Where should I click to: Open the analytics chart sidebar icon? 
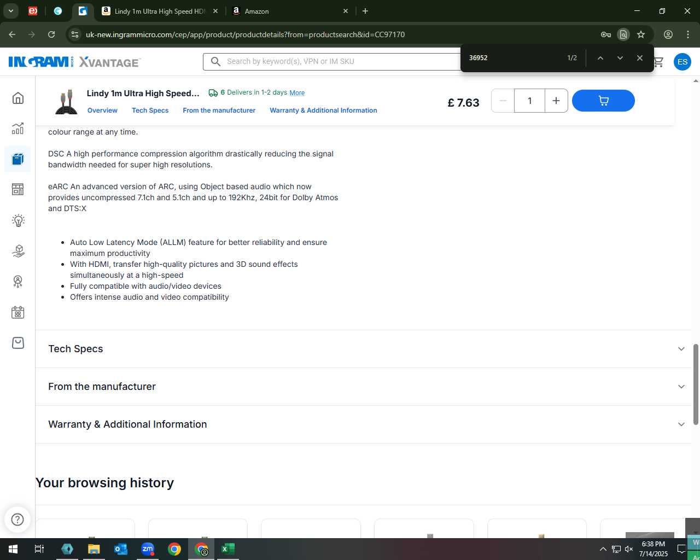tap(18, 129)
